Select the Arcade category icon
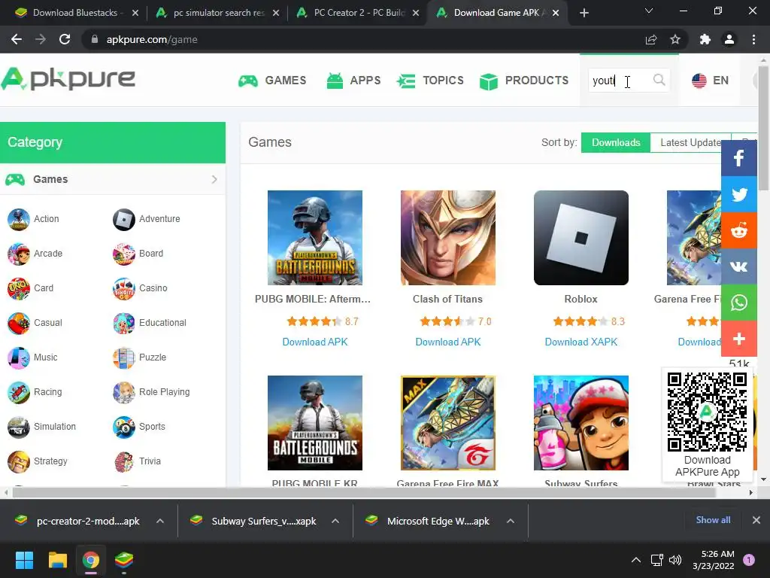This screenshot has height=578, width=770. tap(19, 254)
